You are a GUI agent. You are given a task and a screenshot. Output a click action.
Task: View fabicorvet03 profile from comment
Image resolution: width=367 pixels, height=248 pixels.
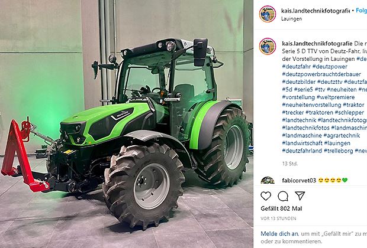(299, 180)
